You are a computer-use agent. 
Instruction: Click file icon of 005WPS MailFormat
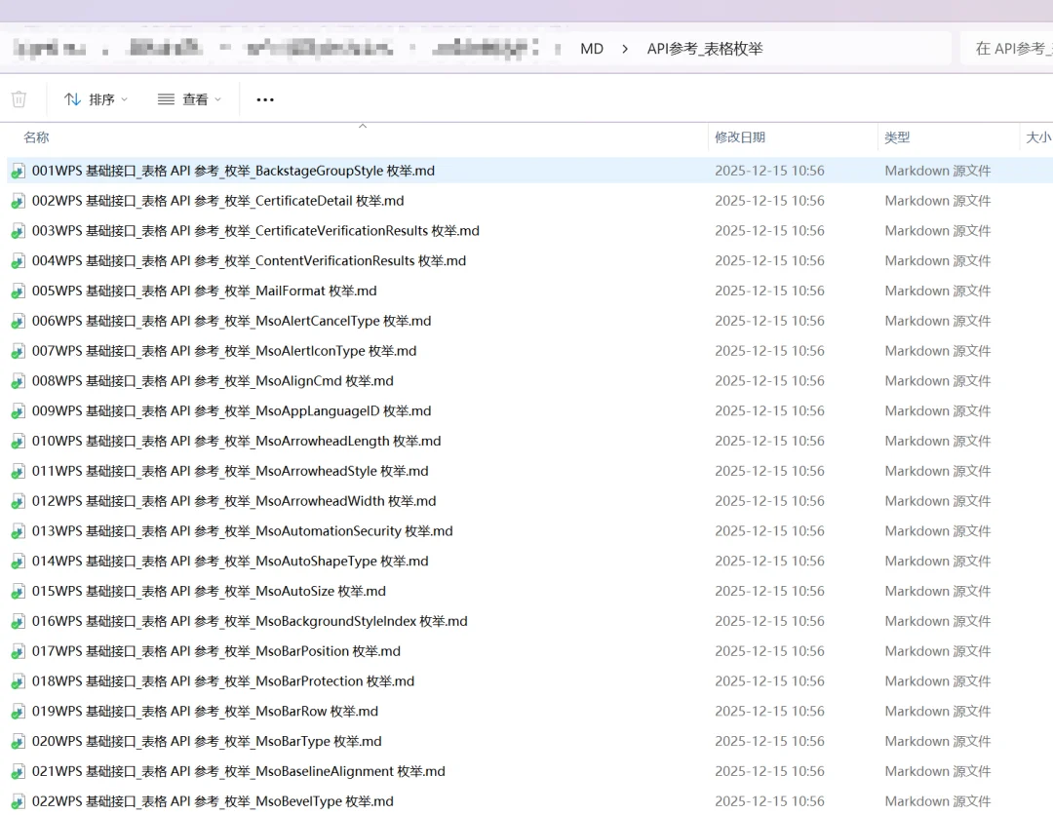tap(19, 291)
